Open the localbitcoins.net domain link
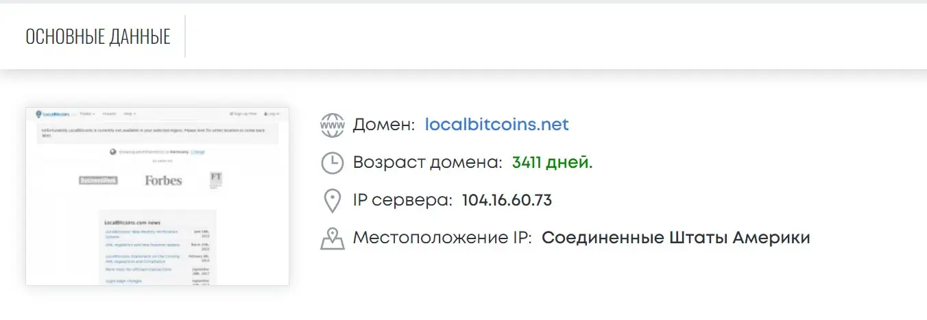 (497, 125)
